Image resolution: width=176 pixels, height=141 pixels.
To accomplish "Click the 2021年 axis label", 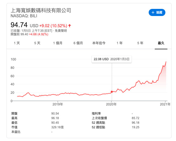I will pyautogui.click(x=165, y=104).
